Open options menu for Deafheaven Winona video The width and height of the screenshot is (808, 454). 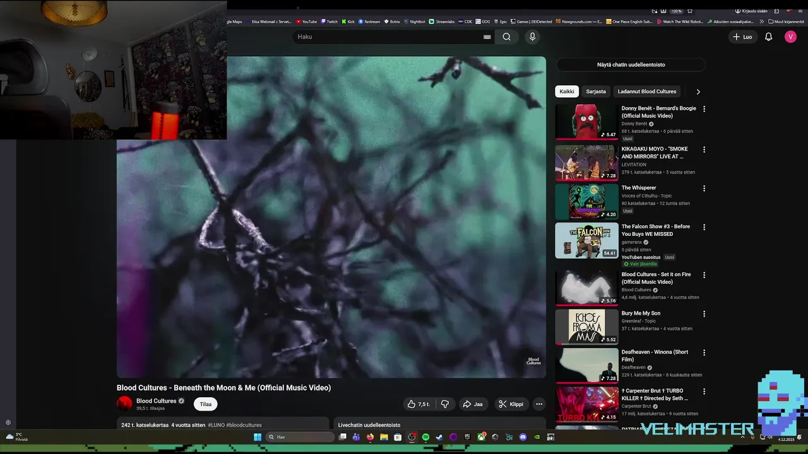704,352
